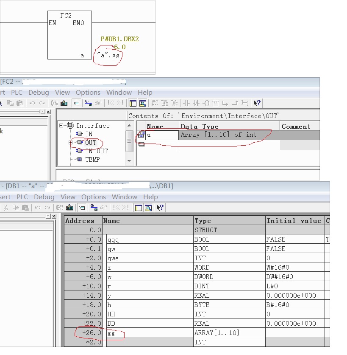
Task: Click 'Array [1..10] of int' data type cell
Action: (x=229, y=135)
